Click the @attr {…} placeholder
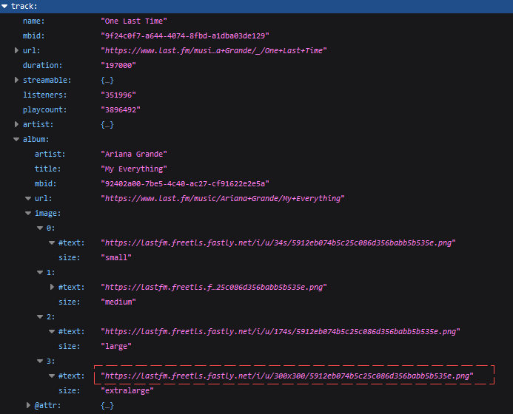 click(x=107, y=406)
